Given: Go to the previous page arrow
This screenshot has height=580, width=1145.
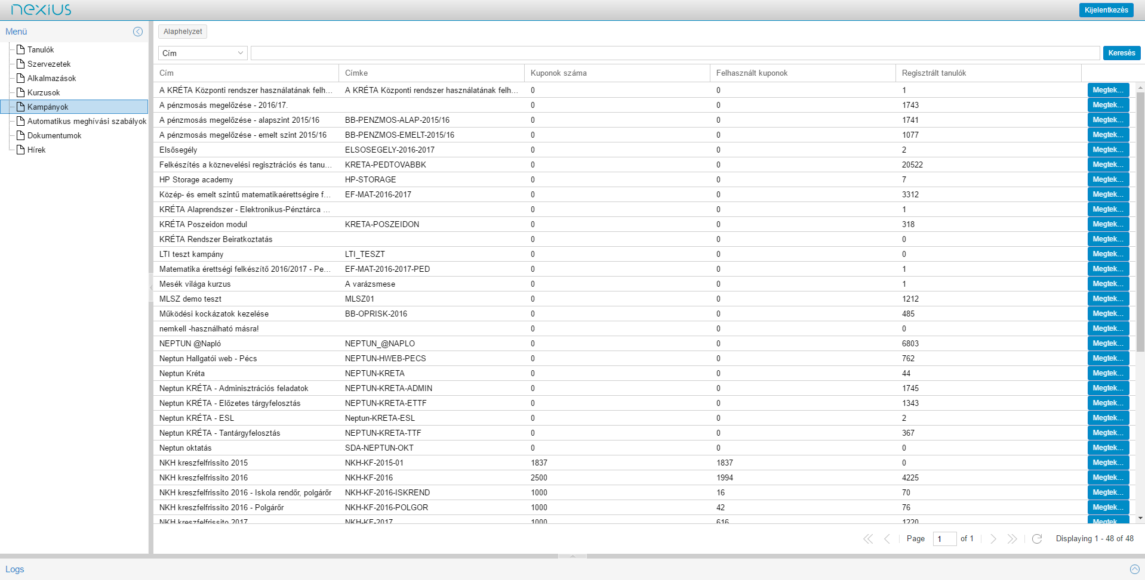Looking at the screenshot, I should (887, 539).
